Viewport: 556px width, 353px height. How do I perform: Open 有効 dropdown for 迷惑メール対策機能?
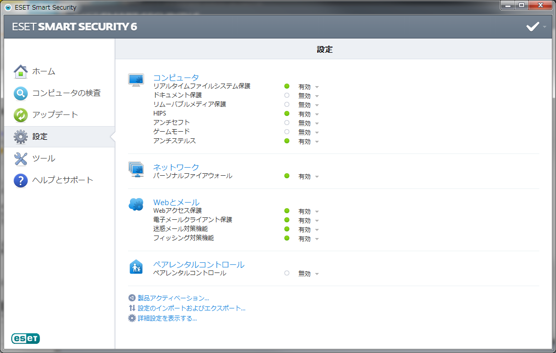tap(309, 230)
